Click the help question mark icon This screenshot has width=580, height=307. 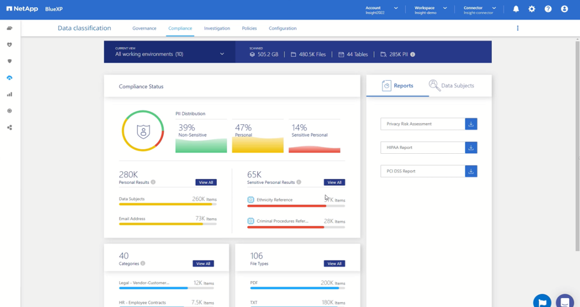tap(548, 9)
